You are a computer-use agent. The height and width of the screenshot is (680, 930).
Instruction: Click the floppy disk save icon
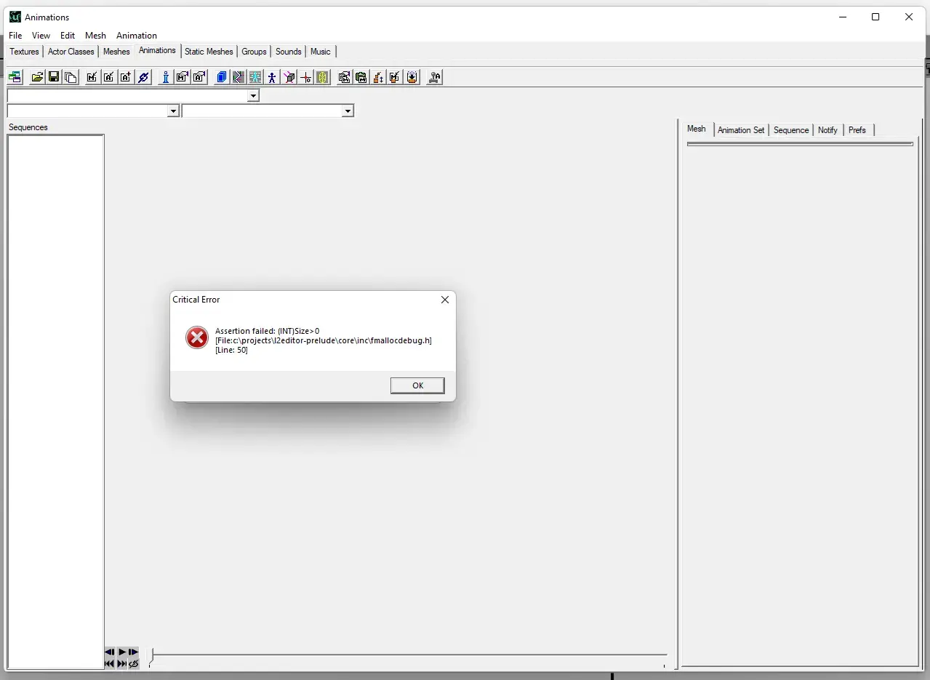coord(54,77)
